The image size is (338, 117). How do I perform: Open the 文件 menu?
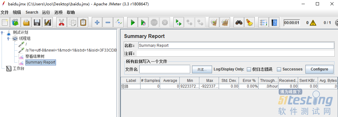click(4, 13)
